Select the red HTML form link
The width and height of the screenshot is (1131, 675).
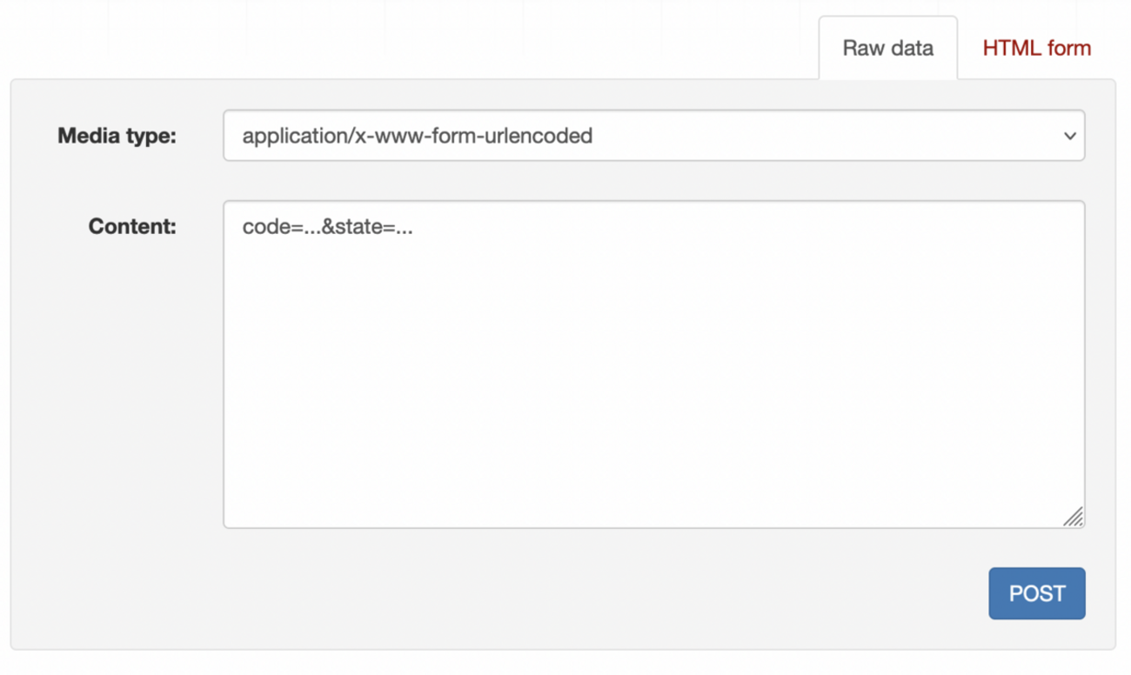pyautogui.click(x=1036, y=48)
